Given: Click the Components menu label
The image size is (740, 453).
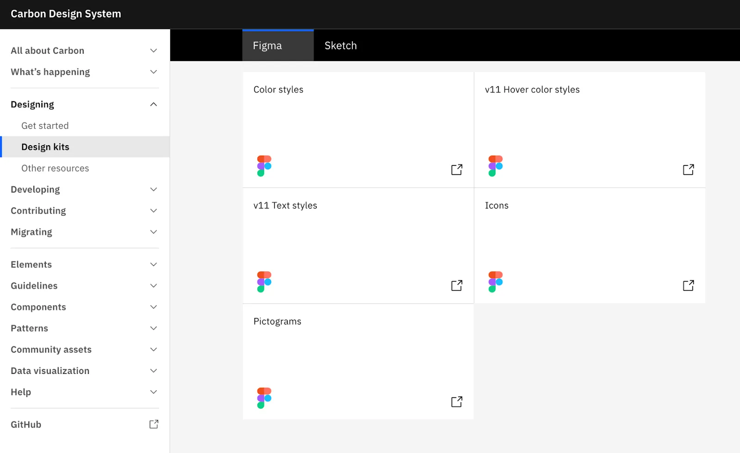Looking at the screenshot, I should coord(38,307).
